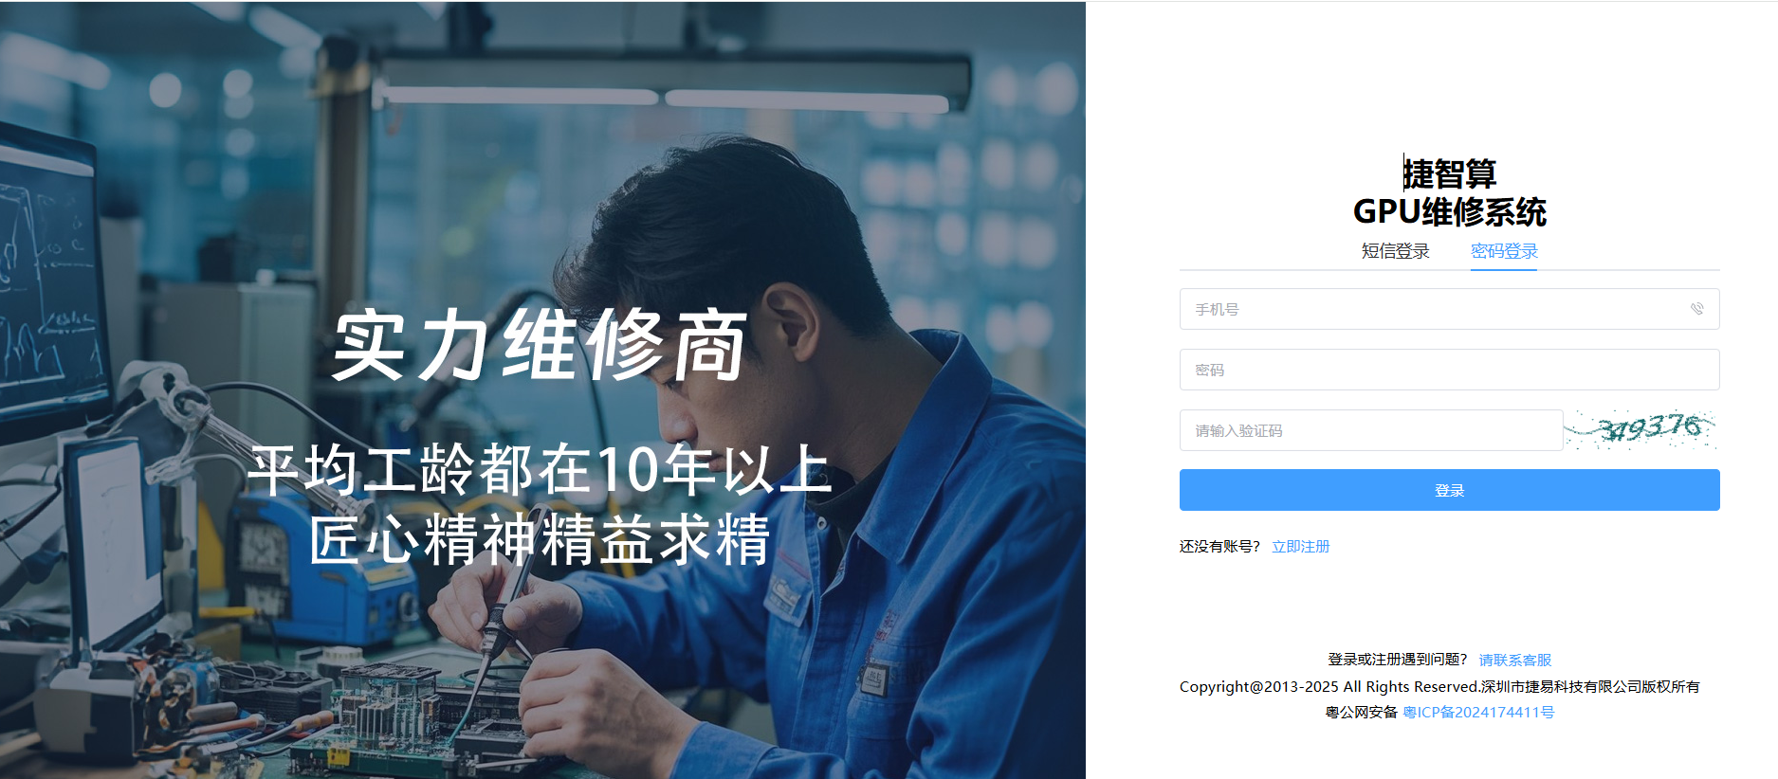Focus the 手机号 input field
1778x779 pixels.
tap(1449, 309)
